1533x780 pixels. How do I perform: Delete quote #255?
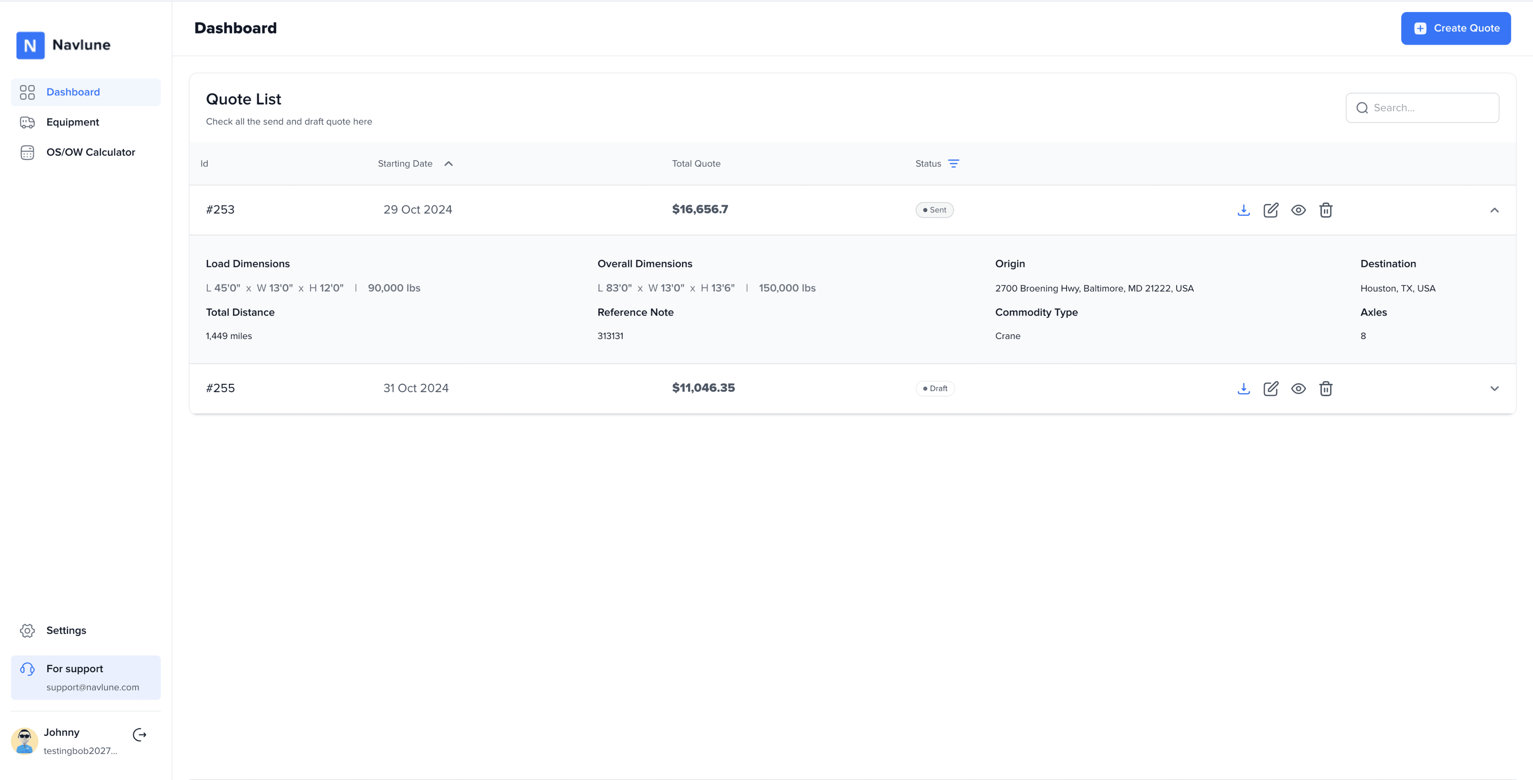click(1326, 389)
